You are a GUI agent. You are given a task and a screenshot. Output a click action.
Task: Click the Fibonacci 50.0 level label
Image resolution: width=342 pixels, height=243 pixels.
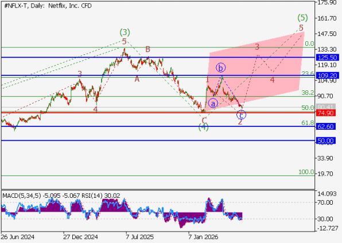click(x=308, y=107)
